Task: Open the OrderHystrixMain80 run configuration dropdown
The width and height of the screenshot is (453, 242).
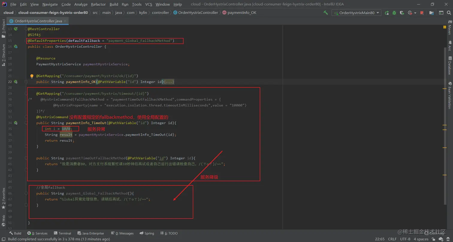Action: pos(356,13)
